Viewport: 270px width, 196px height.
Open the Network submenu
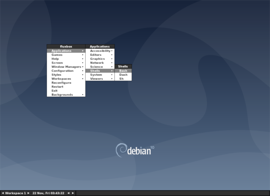click(98, 63)
